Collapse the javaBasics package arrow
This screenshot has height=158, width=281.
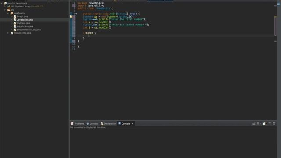click(x=8, y=13)
